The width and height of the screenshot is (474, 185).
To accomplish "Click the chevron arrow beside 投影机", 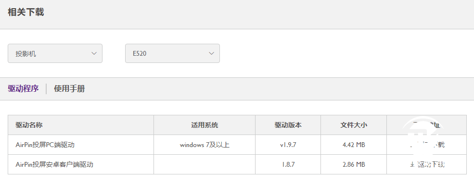I will 94,53.
